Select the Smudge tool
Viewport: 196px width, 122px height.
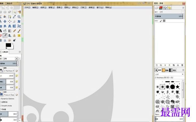click(x=10, y=40)
